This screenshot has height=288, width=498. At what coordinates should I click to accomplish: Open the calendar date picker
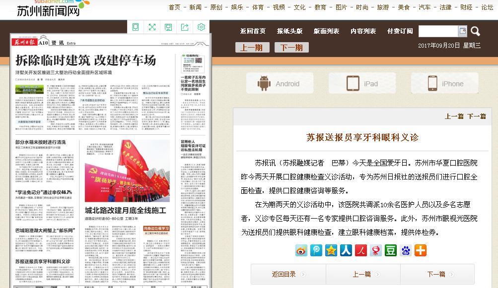click(462, 31)
